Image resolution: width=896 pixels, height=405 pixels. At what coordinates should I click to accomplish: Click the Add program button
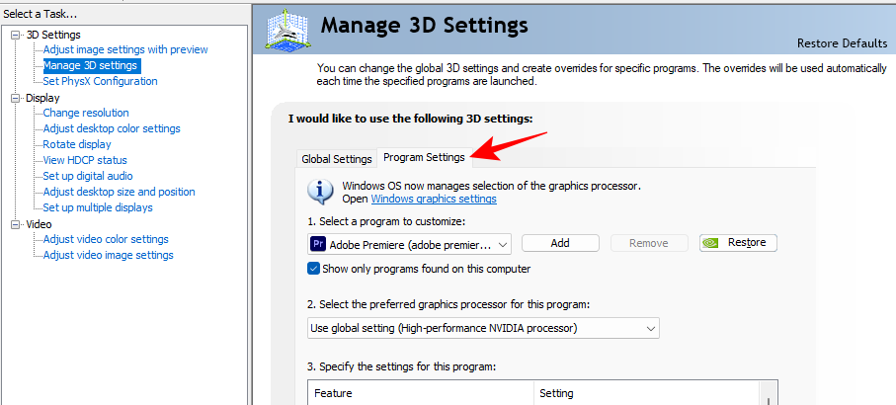tap(560, 243)
